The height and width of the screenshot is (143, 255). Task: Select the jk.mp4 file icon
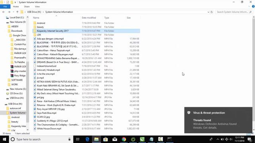click(x=35, y=78)
